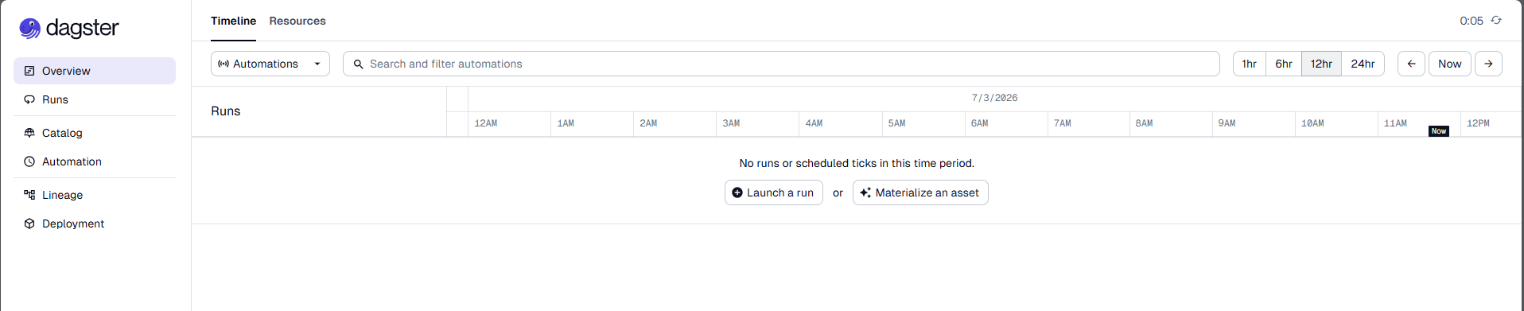Click the Launch a run button
The width and height of the screenshot is (1524, 311).
pos(774,192)
